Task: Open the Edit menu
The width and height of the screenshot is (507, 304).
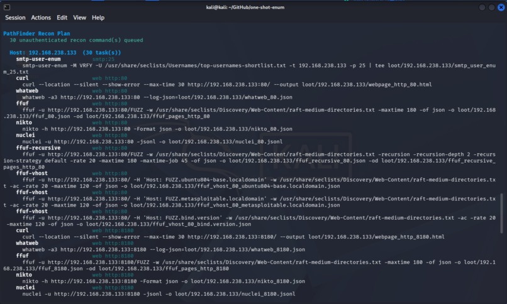Action: coord(62,18)
